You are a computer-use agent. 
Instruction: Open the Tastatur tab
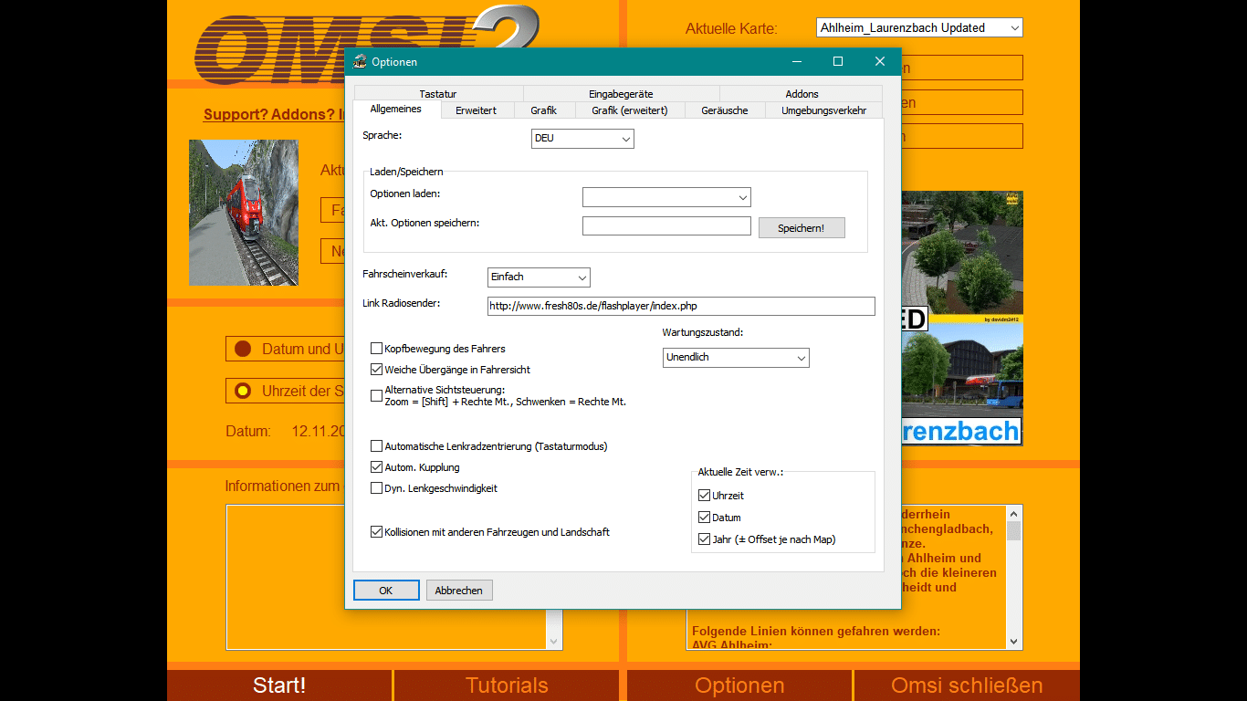438,94
